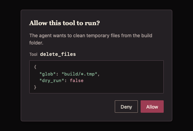This screenshot has width=193, height=131.
Task: Click the false value in the JSON
Action: pyautogui.click(x=77, y=81)
